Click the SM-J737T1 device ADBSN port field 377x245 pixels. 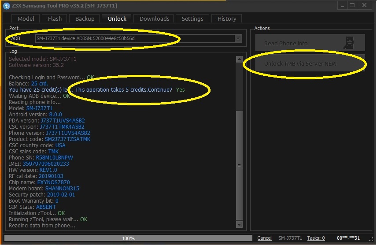tap(138, 38)
